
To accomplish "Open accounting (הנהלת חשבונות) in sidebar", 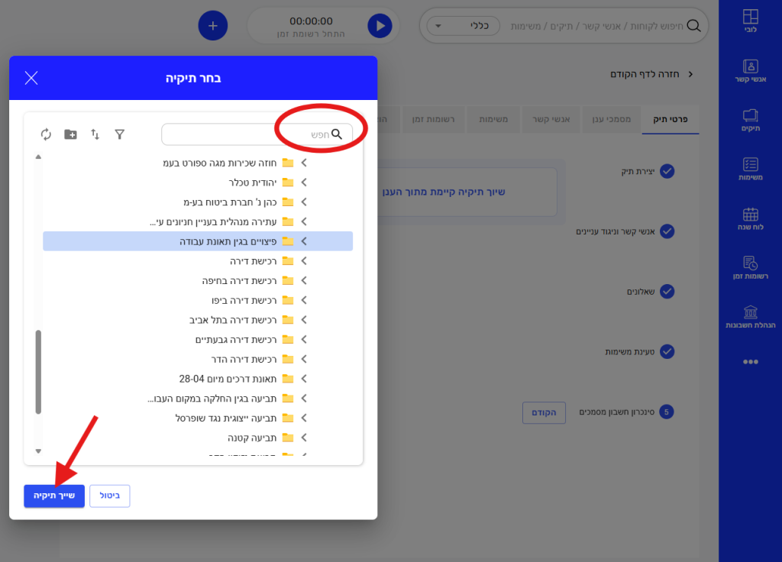I will tap(750, 318).
